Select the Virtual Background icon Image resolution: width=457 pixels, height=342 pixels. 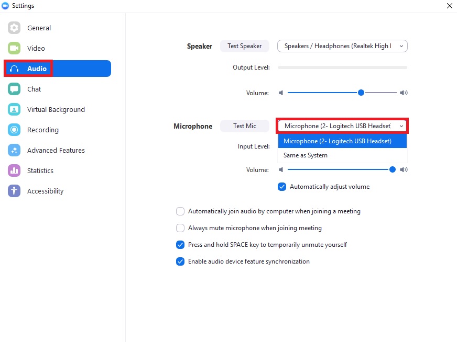(14, 109)
